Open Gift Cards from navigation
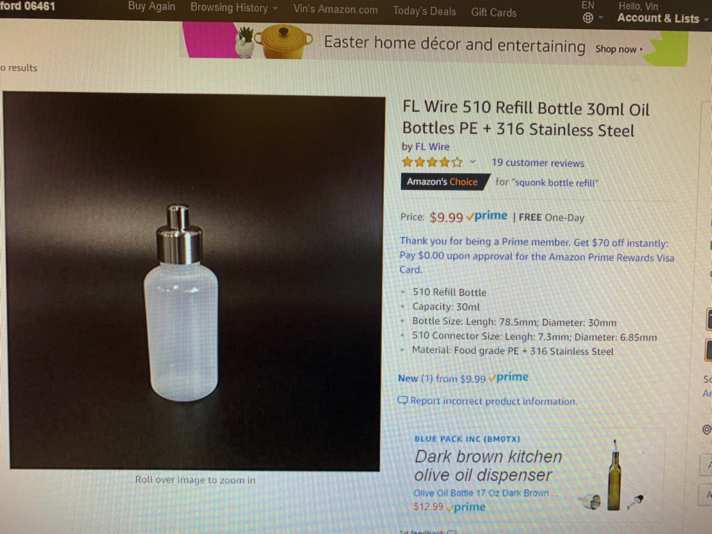 click(x=494, y=13)
